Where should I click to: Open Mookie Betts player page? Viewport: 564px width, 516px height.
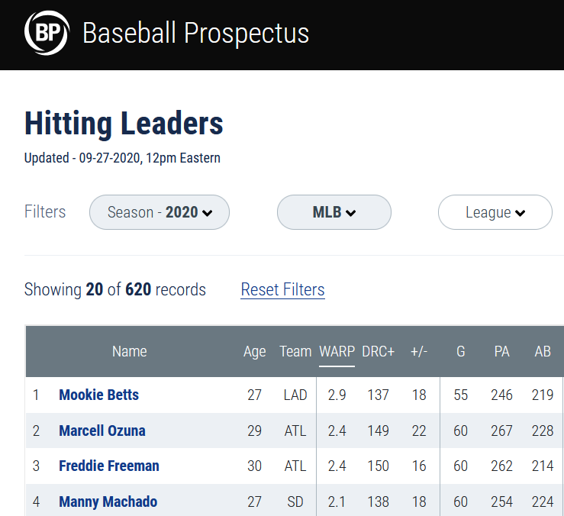(99, 395)
